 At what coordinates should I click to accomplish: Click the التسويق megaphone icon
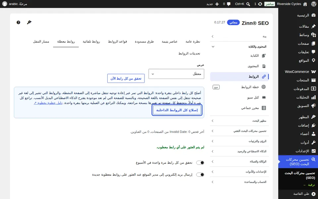tap(314, 106)
